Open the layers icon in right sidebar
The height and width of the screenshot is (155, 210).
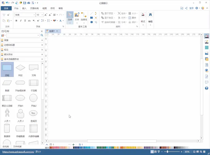click(x=207, y=59)
